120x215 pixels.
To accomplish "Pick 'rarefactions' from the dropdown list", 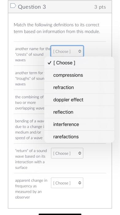I will coord(79,137).
